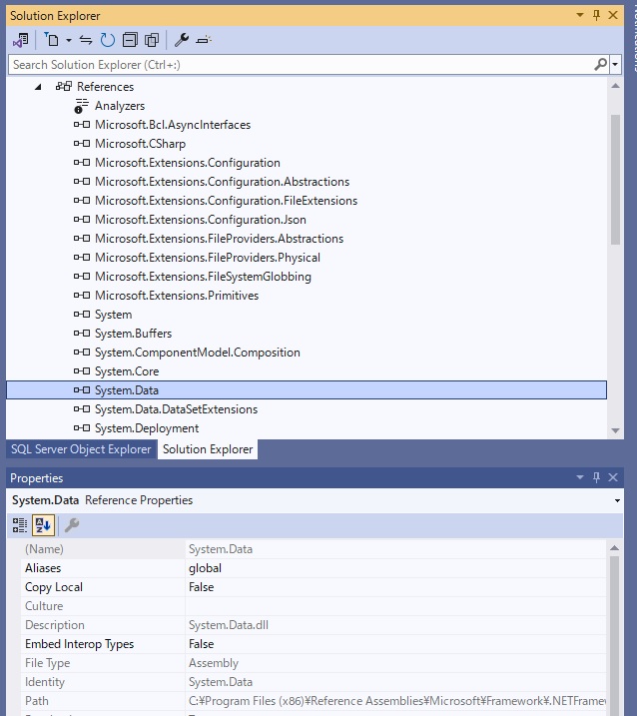
Task: Switch to Solution Explorer tab
Action: (x=208, y=449)
